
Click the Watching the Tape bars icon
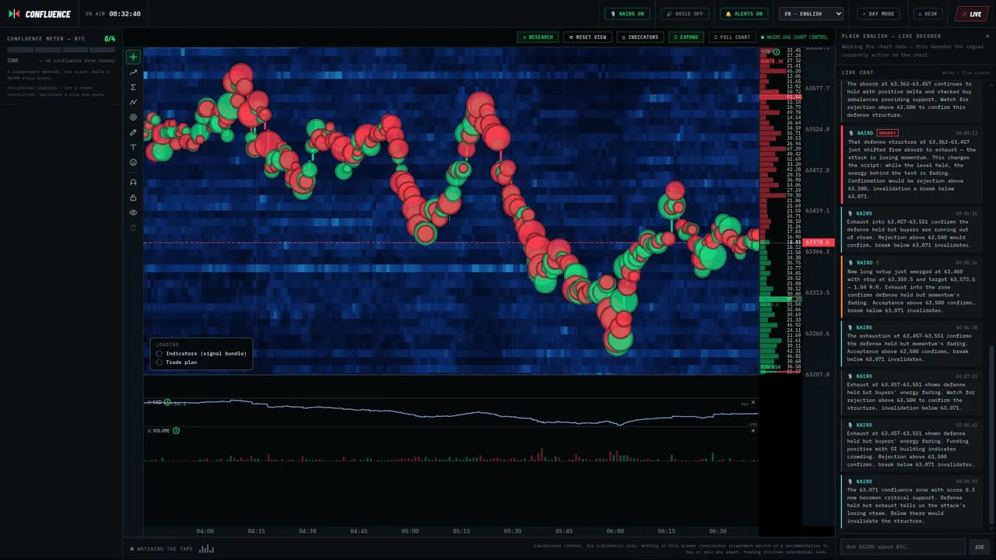click(206, 548)
